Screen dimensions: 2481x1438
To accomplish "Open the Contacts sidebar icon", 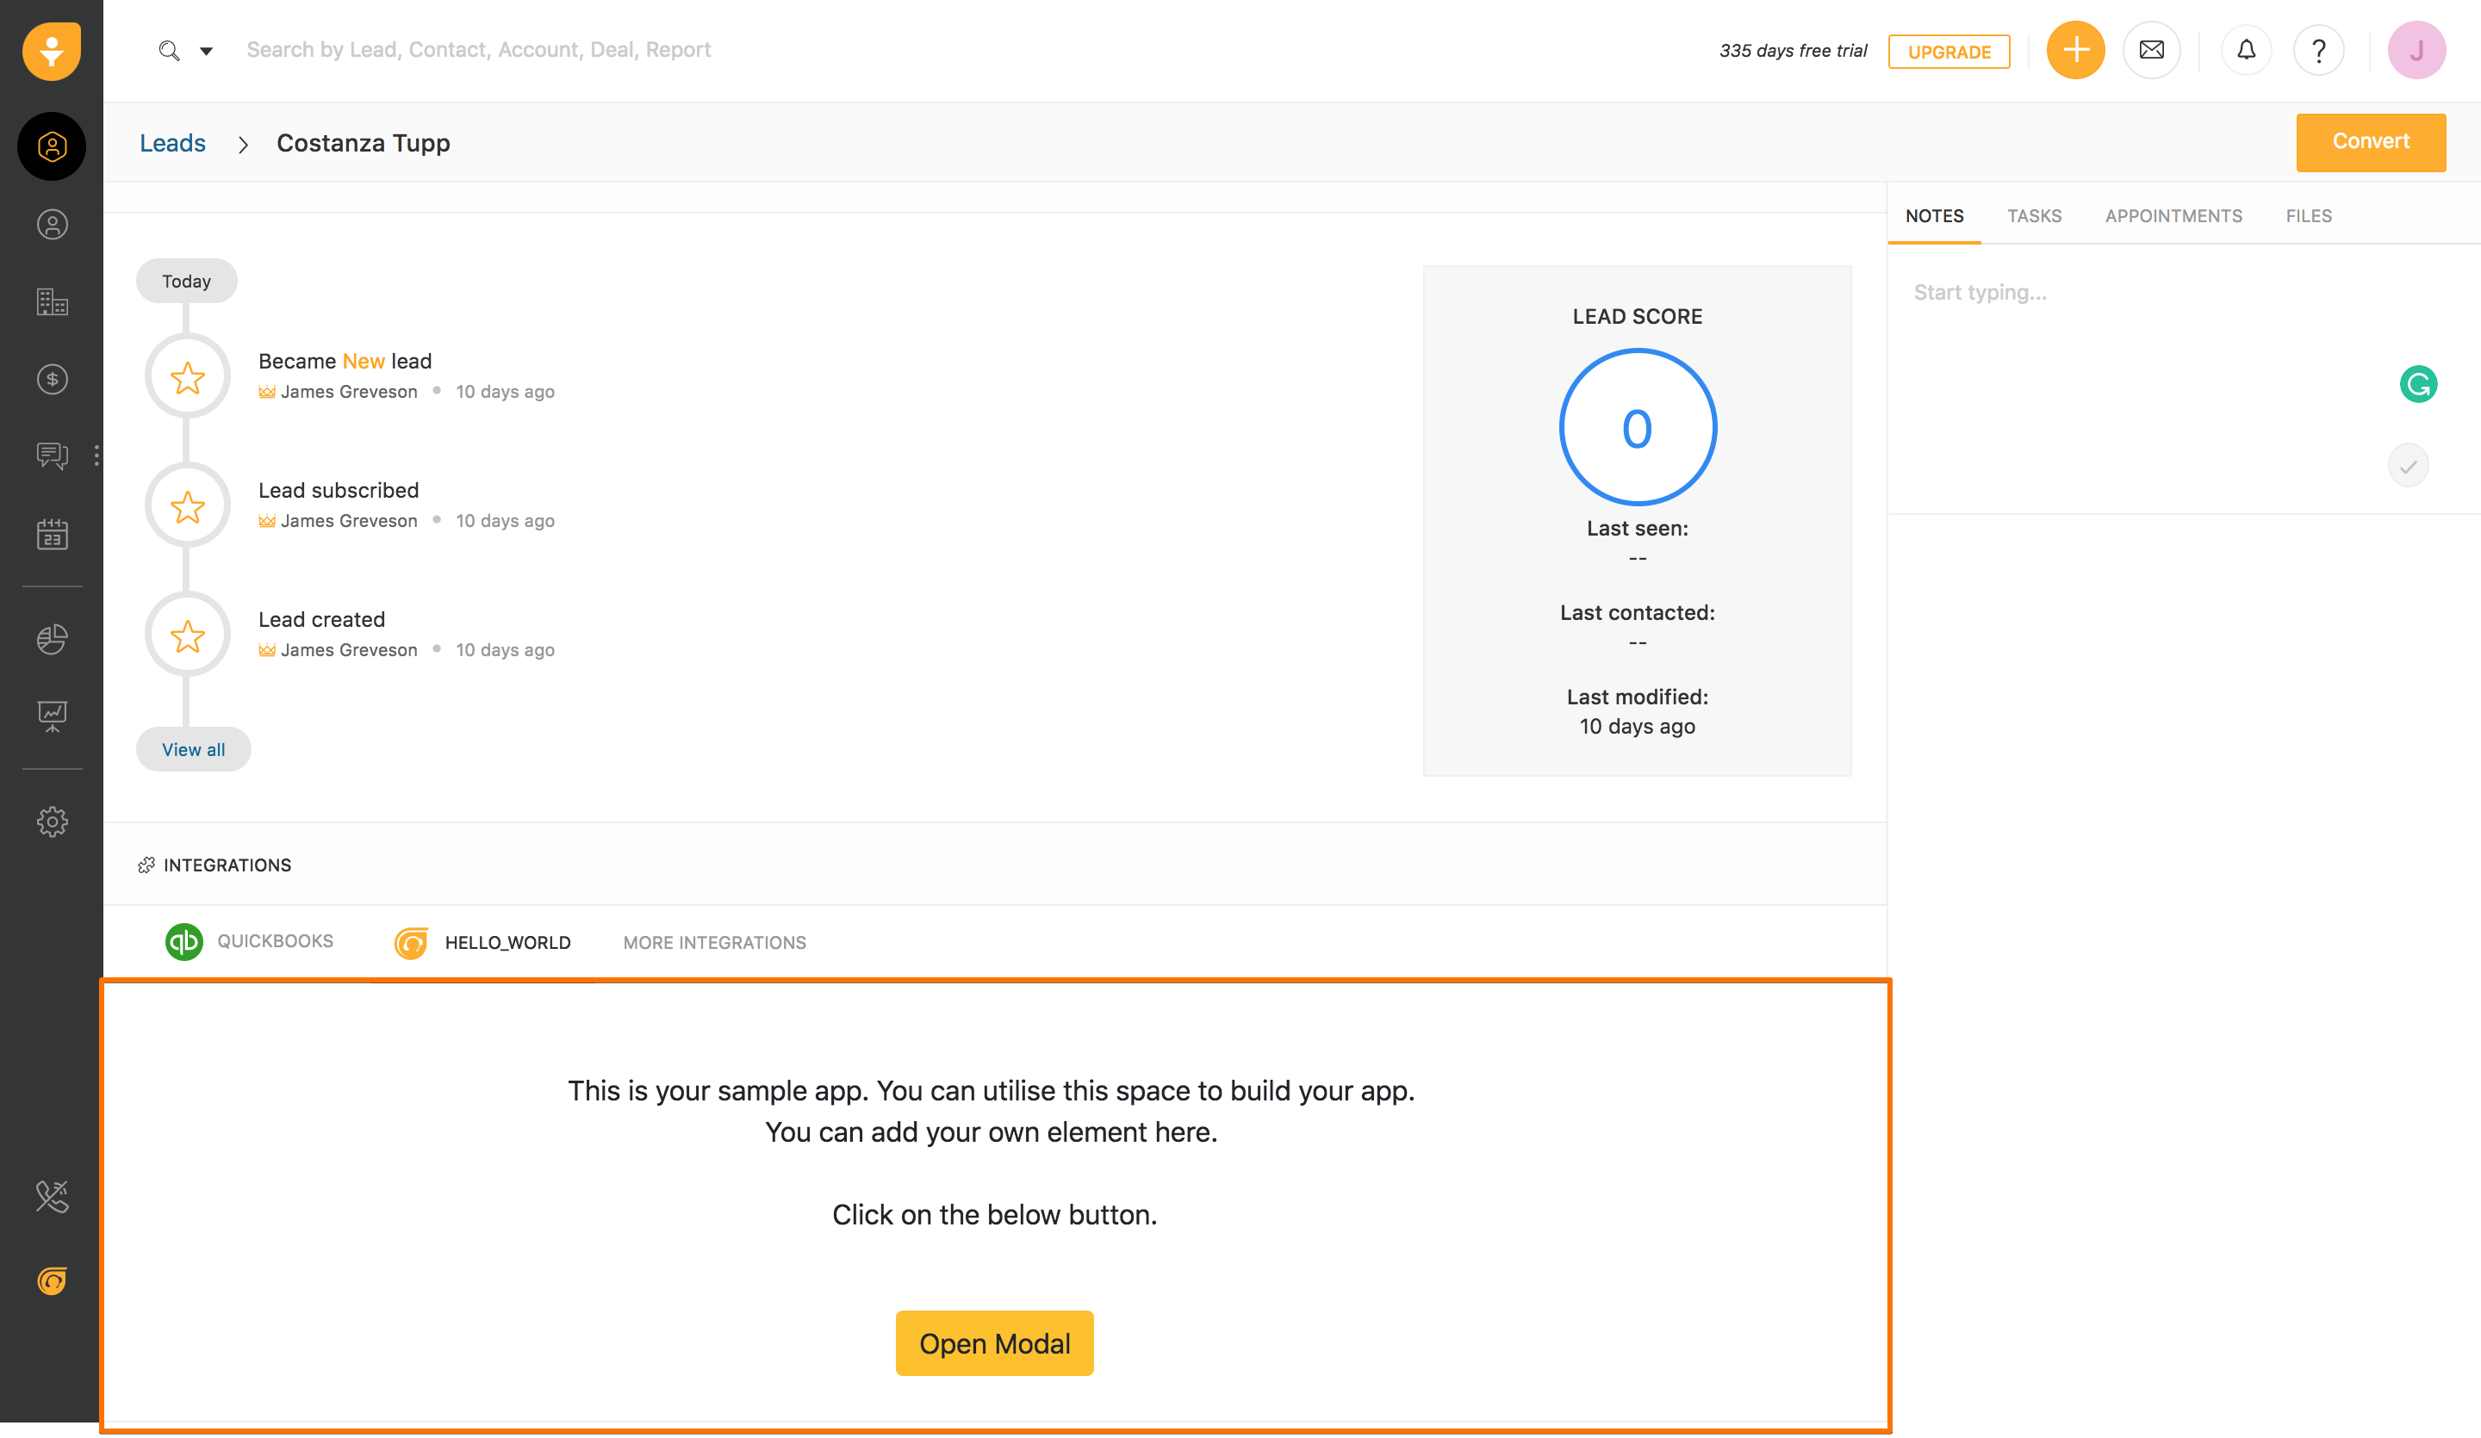I will tap(53, 225).
